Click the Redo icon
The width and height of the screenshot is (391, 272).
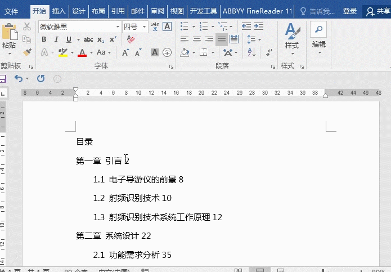click(41, 79)
